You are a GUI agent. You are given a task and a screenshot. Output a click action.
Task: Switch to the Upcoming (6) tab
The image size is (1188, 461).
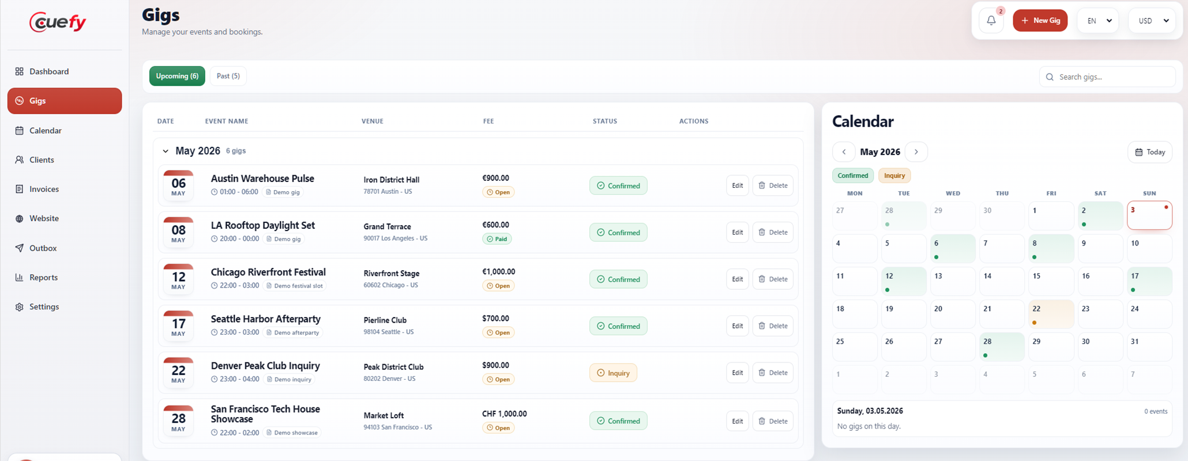pos(177,76)
